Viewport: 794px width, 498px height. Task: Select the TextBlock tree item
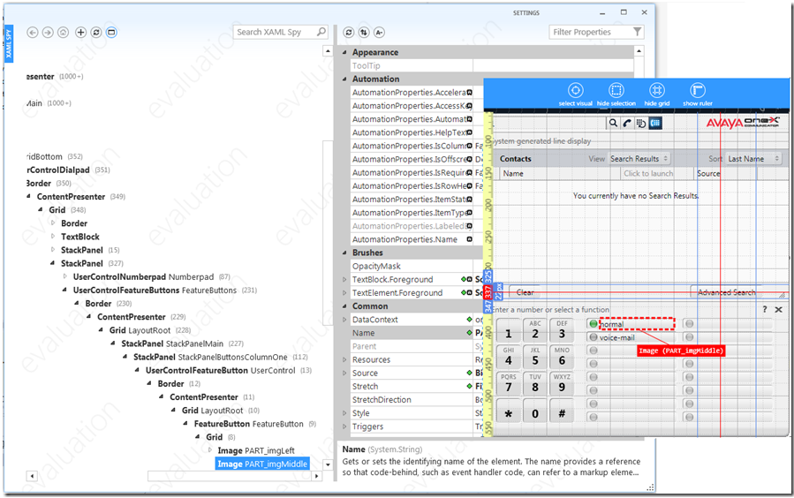tap(80, 237)
